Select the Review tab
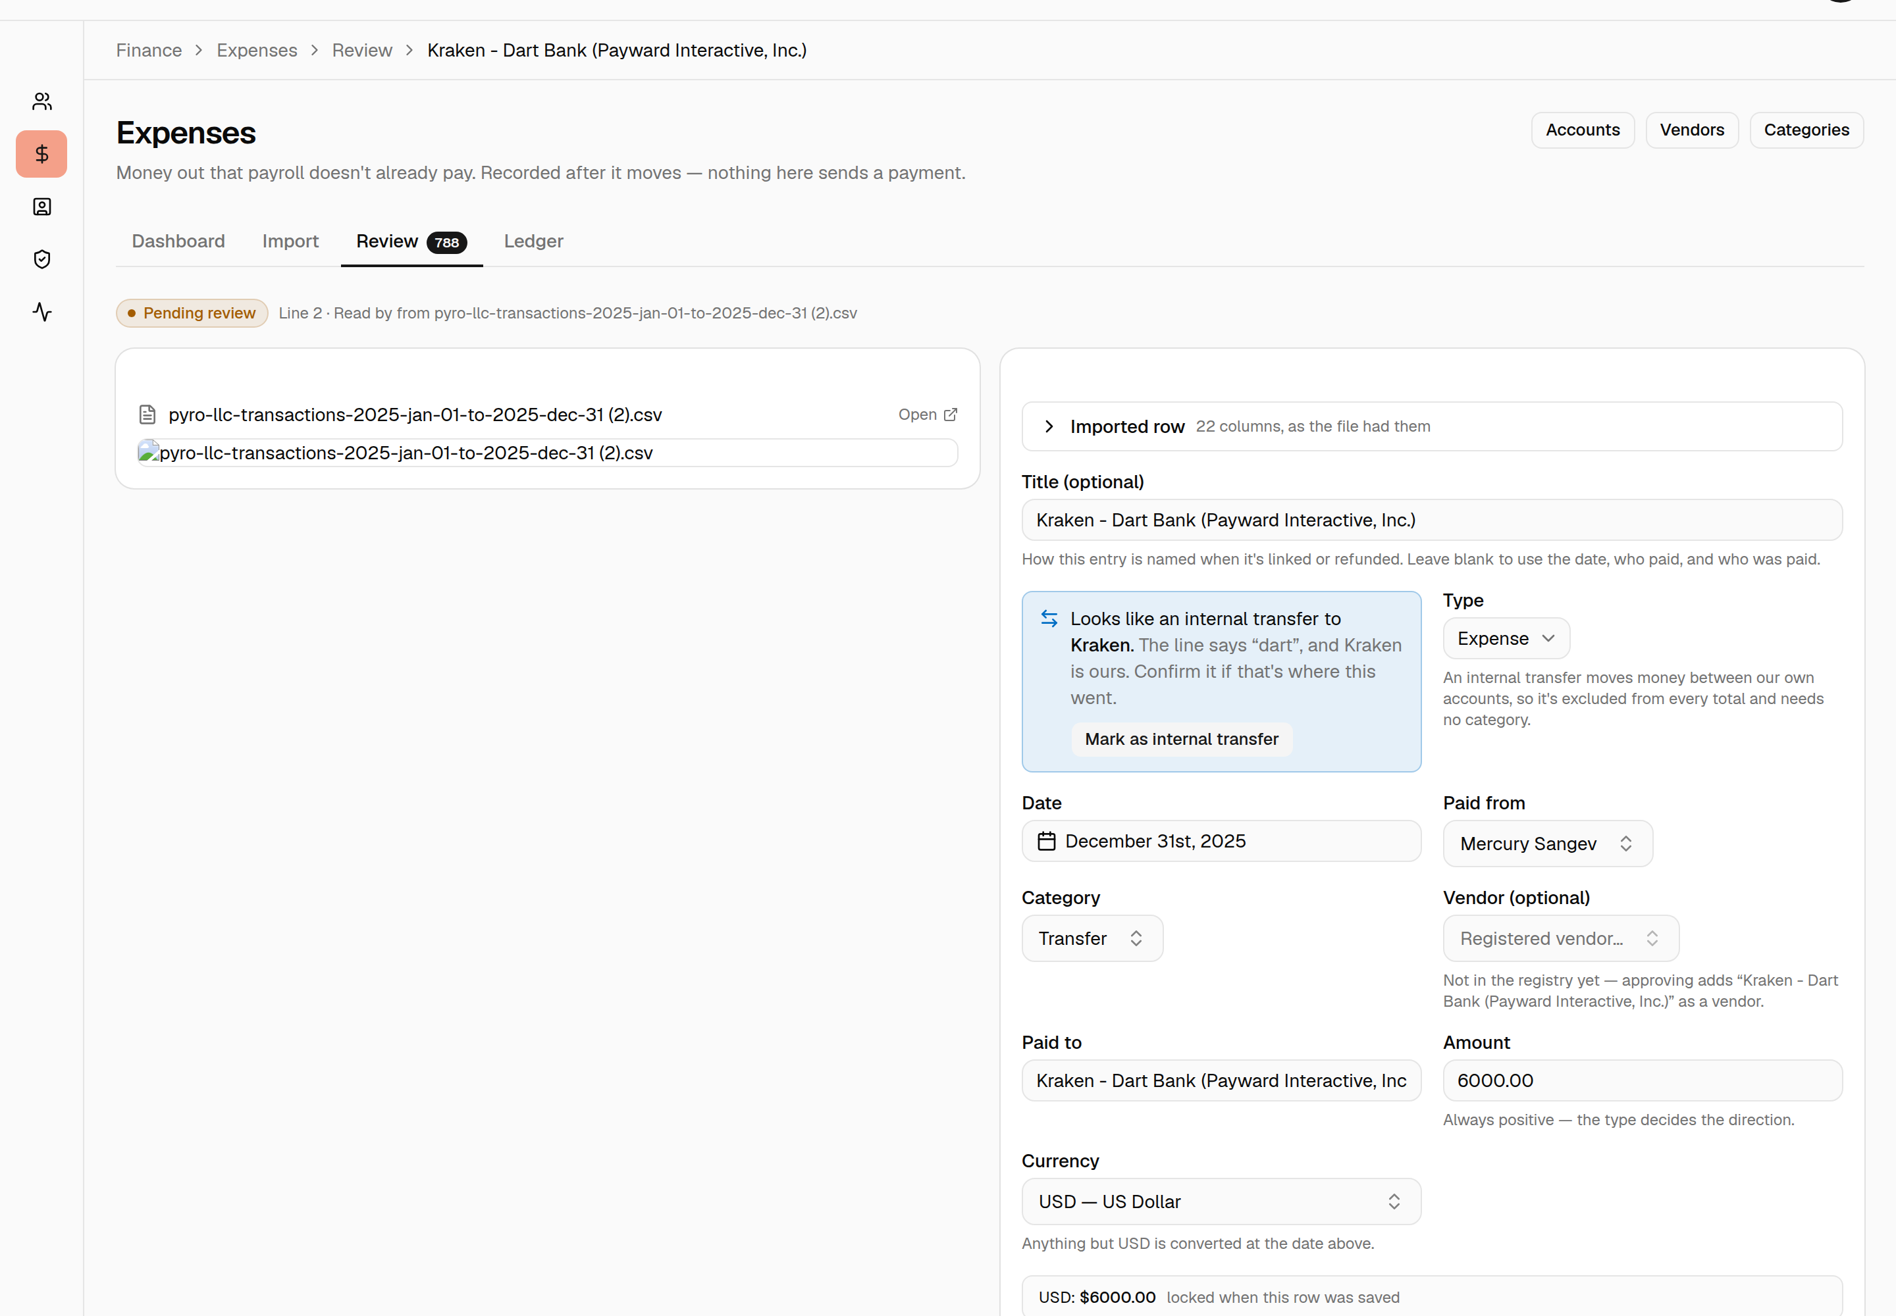This screenshot has width=1896, height=1316. click(x=411, y=241)
